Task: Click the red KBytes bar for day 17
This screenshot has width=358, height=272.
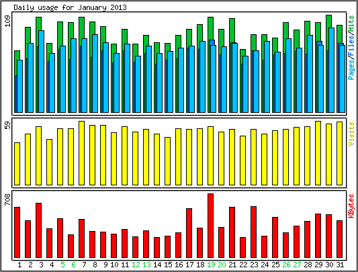Action: pyautogui.click(x=189, y=233)
